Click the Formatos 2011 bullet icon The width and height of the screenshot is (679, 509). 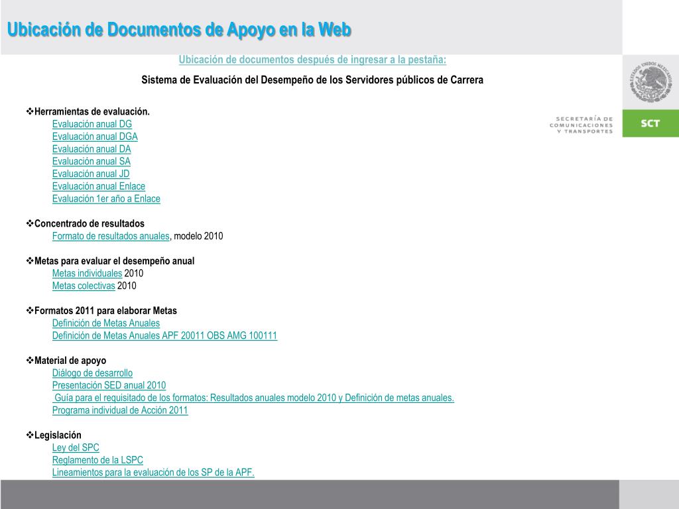click(29, 310)
